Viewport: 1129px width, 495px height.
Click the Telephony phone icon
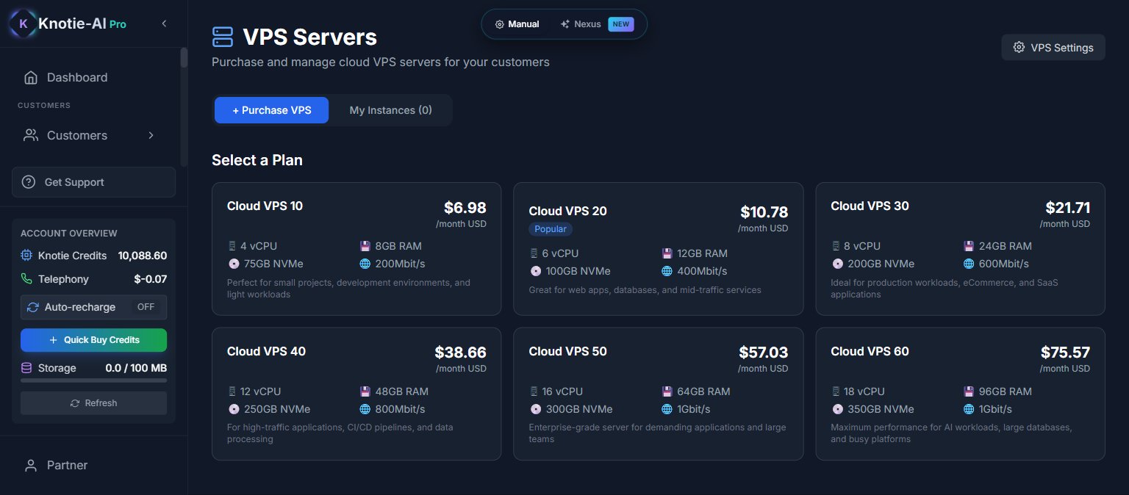[x=26, y=279]
